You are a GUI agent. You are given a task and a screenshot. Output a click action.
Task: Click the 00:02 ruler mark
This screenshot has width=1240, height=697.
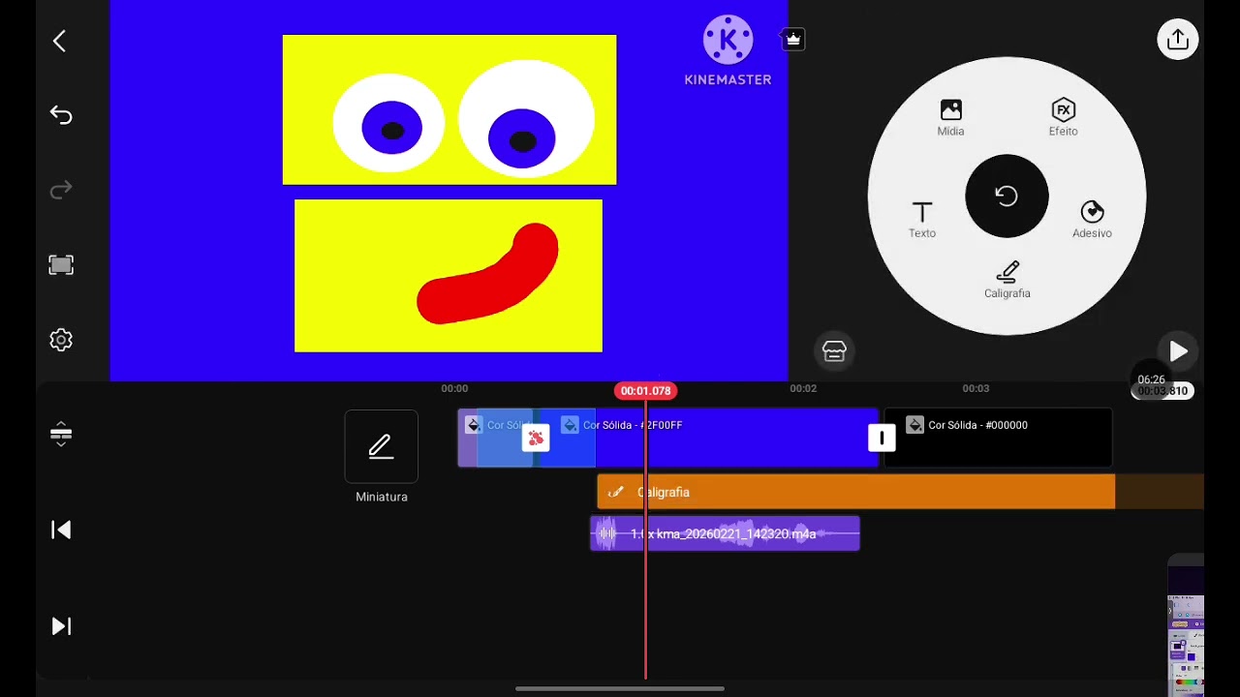803,388
